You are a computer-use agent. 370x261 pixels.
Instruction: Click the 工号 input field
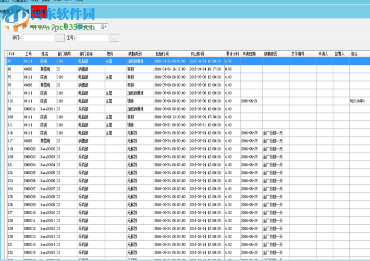92,37
